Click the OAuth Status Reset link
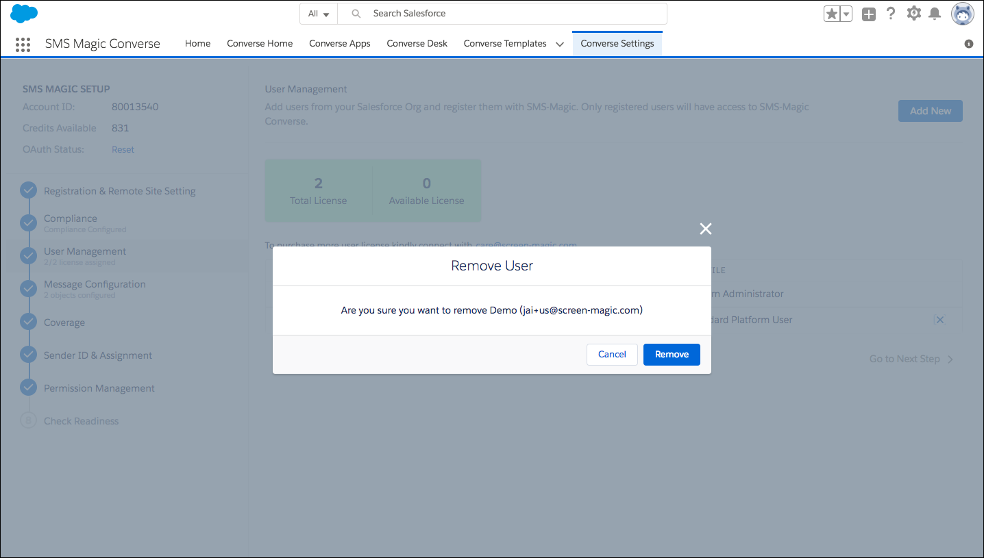984x558 pixels. click(x=123, y=149)
